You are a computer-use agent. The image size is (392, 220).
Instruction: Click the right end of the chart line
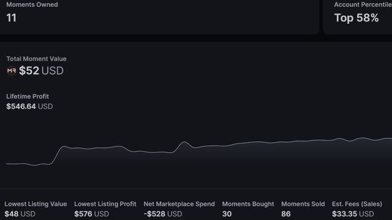coord(390,139)
